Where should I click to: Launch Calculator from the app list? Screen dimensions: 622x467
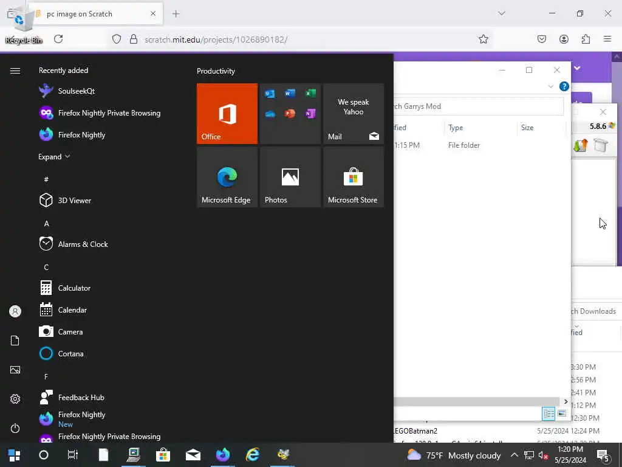[64, 288]
